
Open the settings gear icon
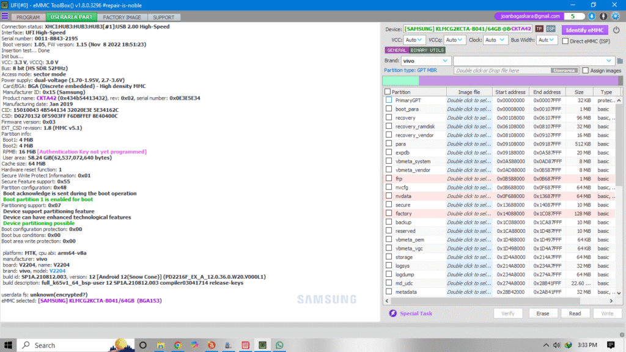(614, 16)
